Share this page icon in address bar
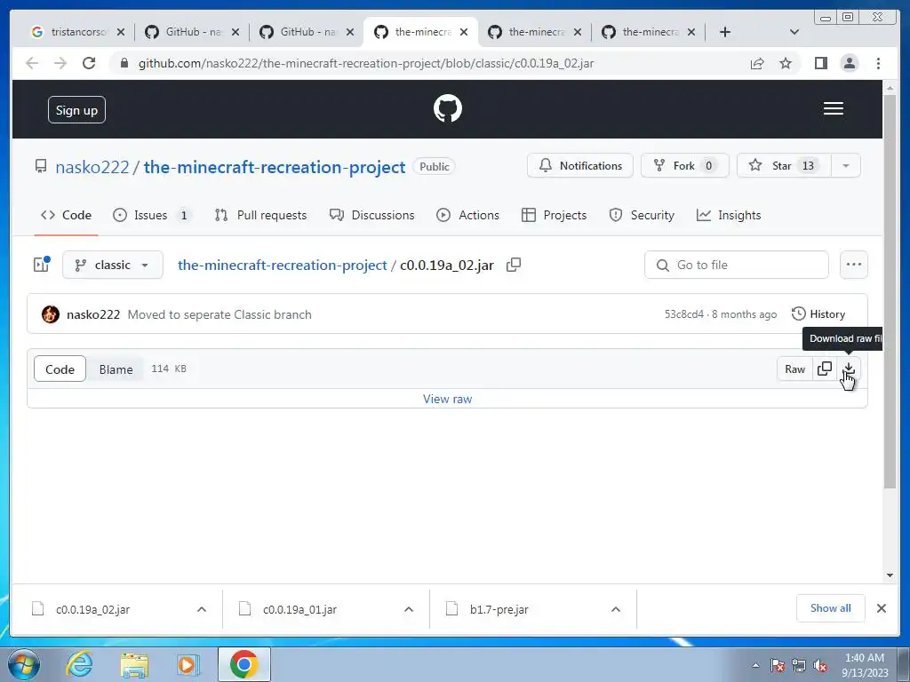This screenshot has height=682, width=910. point(757,63)
